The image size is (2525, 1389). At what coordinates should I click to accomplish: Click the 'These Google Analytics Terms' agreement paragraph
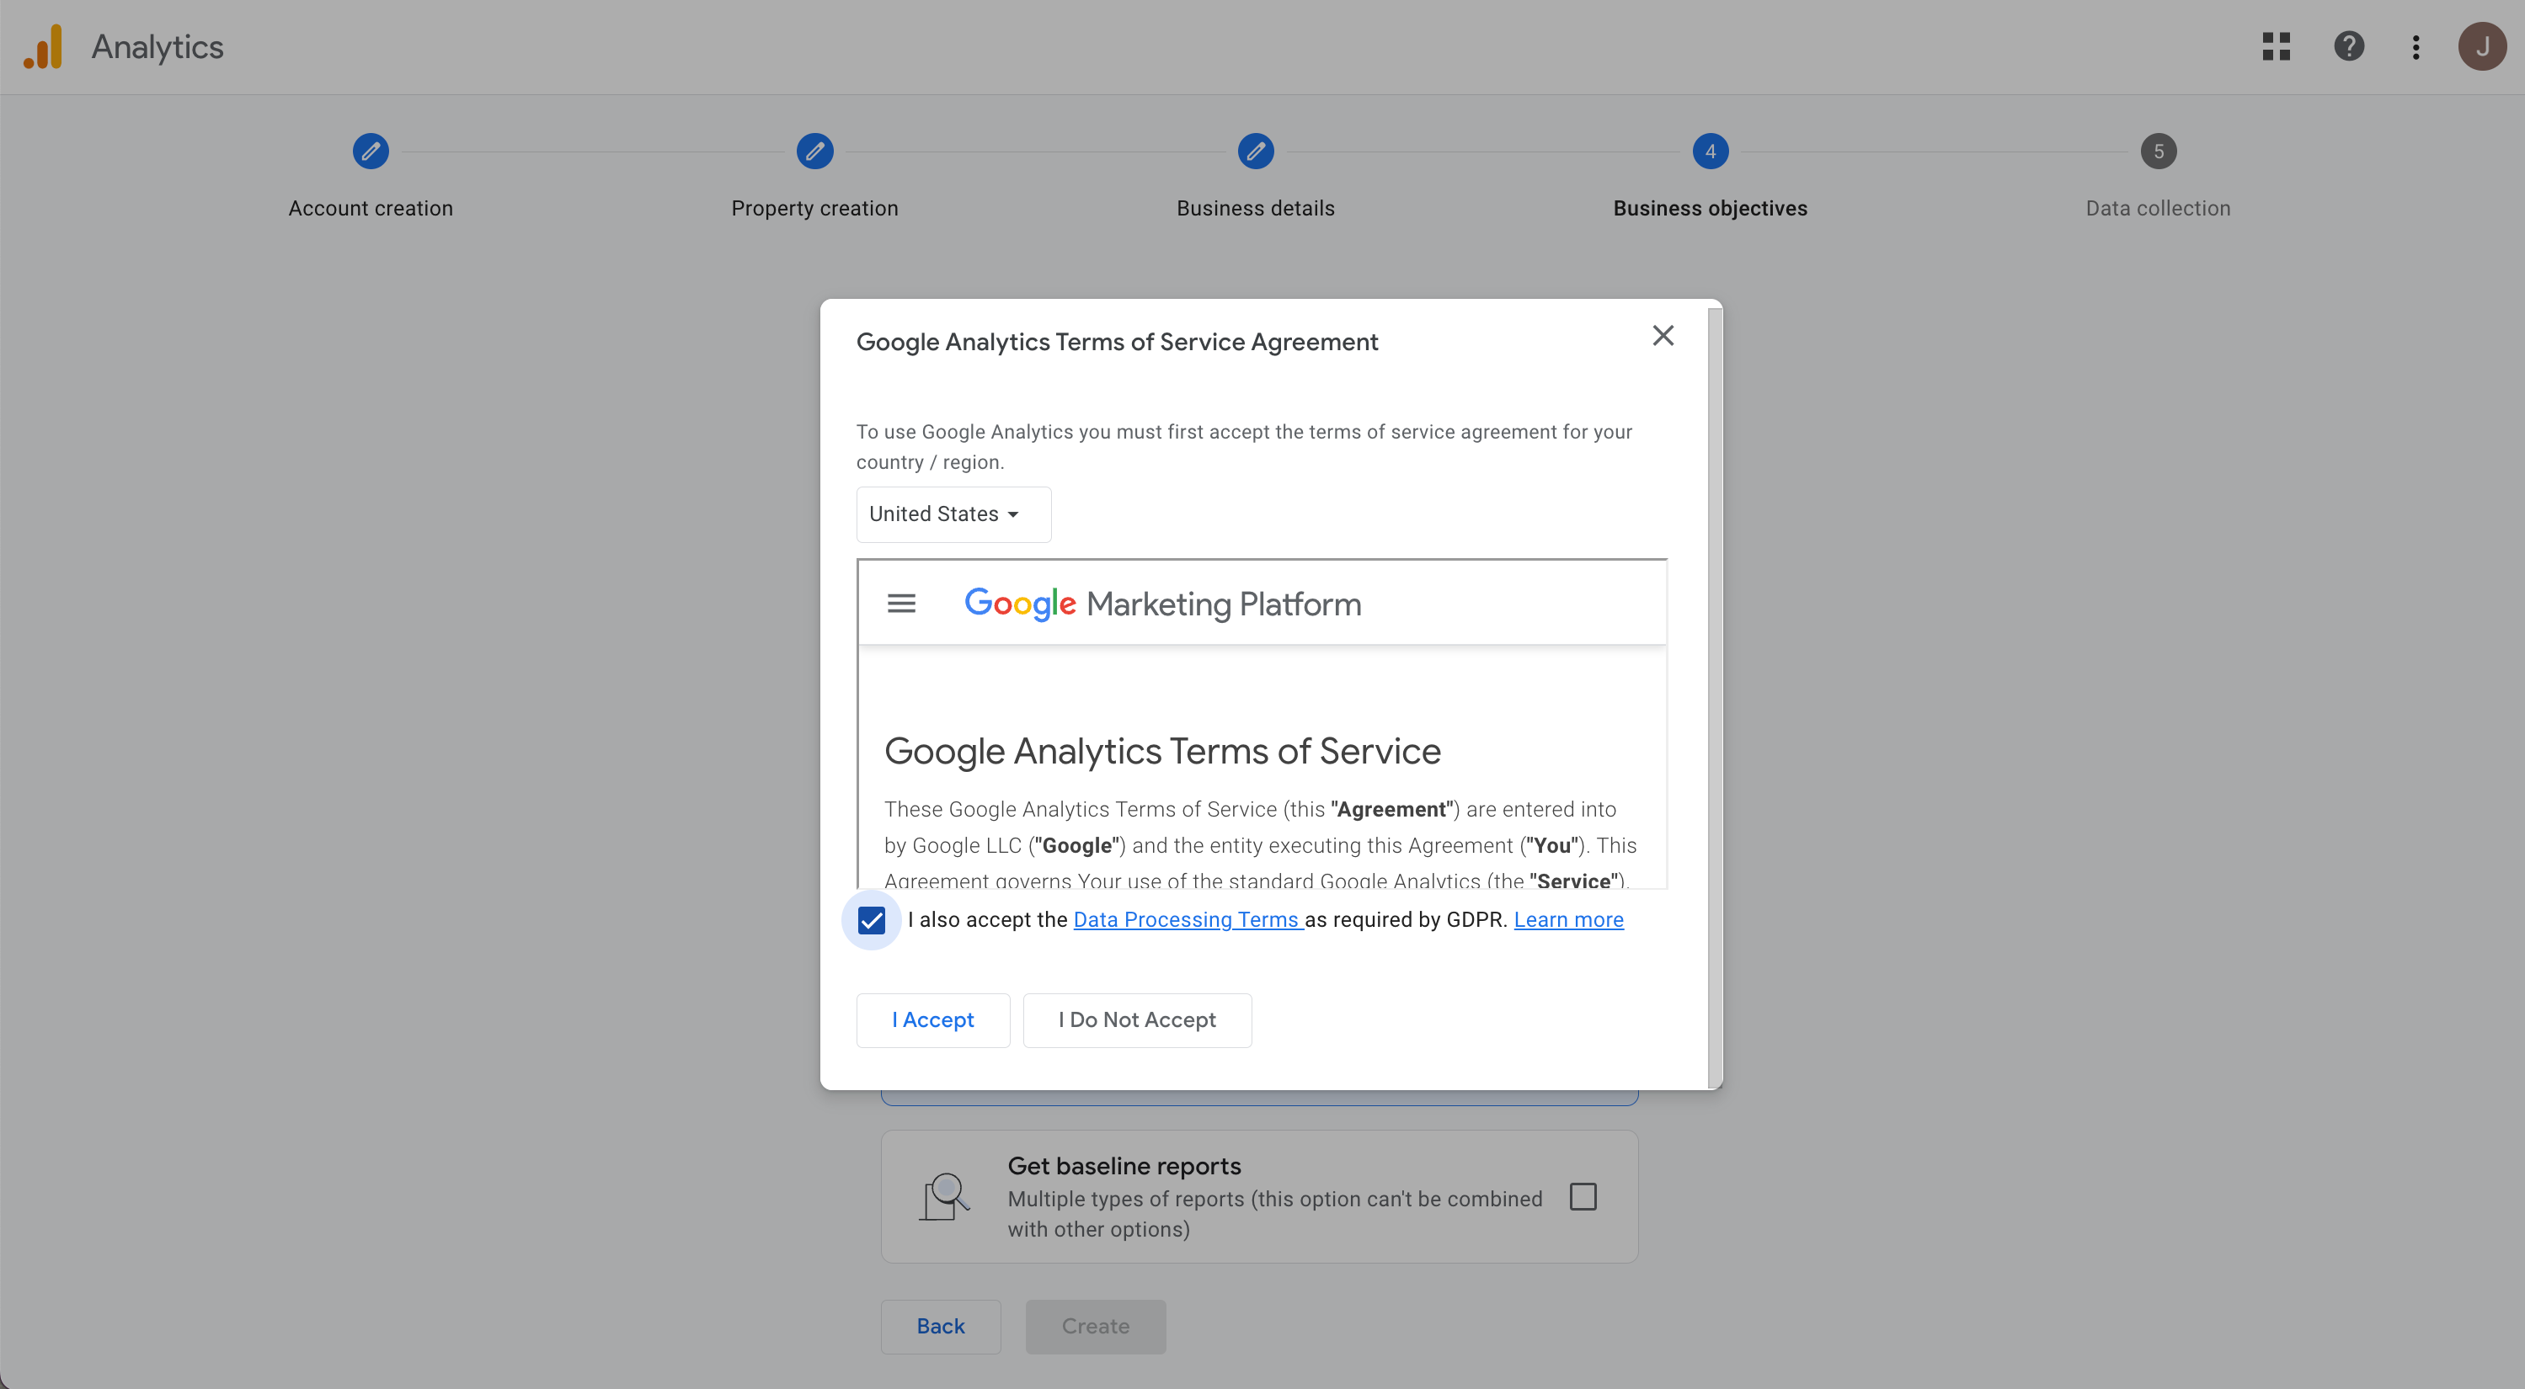[x=1261, y=844]
